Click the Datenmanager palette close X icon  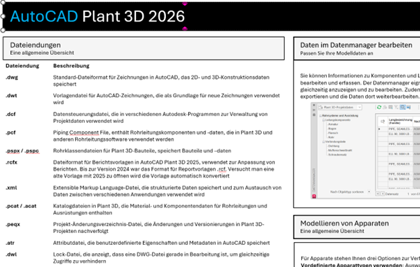click(314, 105)
